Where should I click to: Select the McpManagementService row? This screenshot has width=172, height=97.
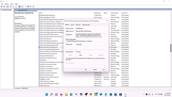coord(48,15)
